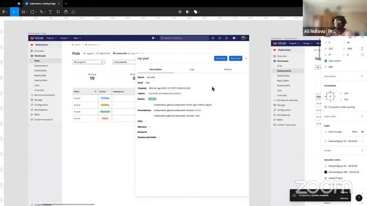Open the All projects dropdown
This screenshot has height=206, width=367.
(88, 62)
